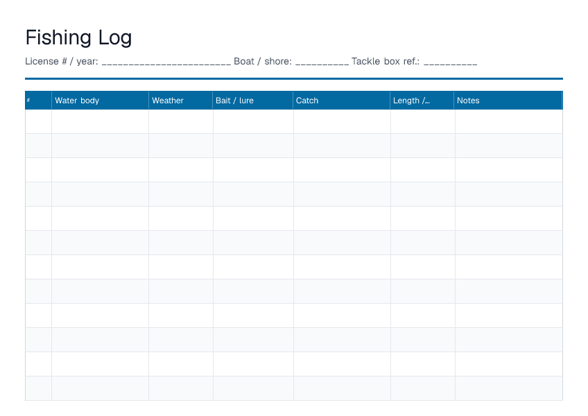Select the Notes column header
Image resolution: width=588 pixels, height=416 pixels.
pyautogui.click(x=508, y=100)
